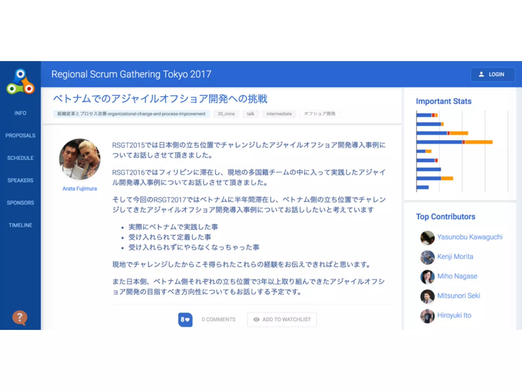This screenshot has width=522, height=391.
Task: Click the 20_mins tag
Action: 226,114
